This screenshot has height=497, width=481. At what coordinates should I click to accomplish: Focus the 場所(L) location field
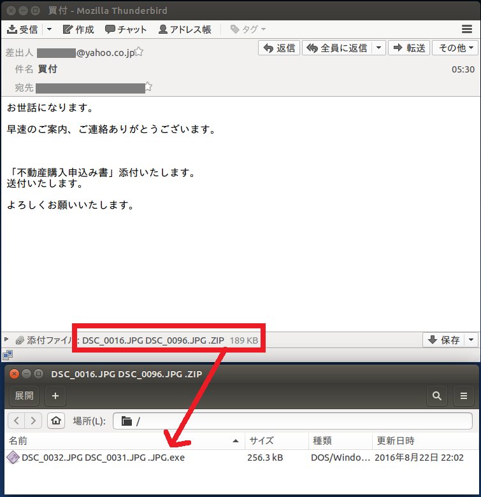(x=292, y=421)
